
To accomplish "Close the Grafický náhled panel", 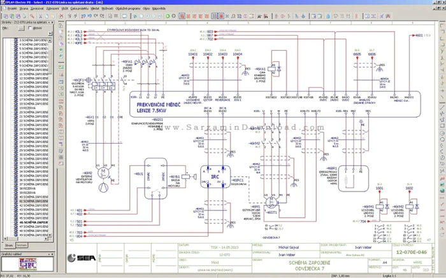I will point(52,254).
